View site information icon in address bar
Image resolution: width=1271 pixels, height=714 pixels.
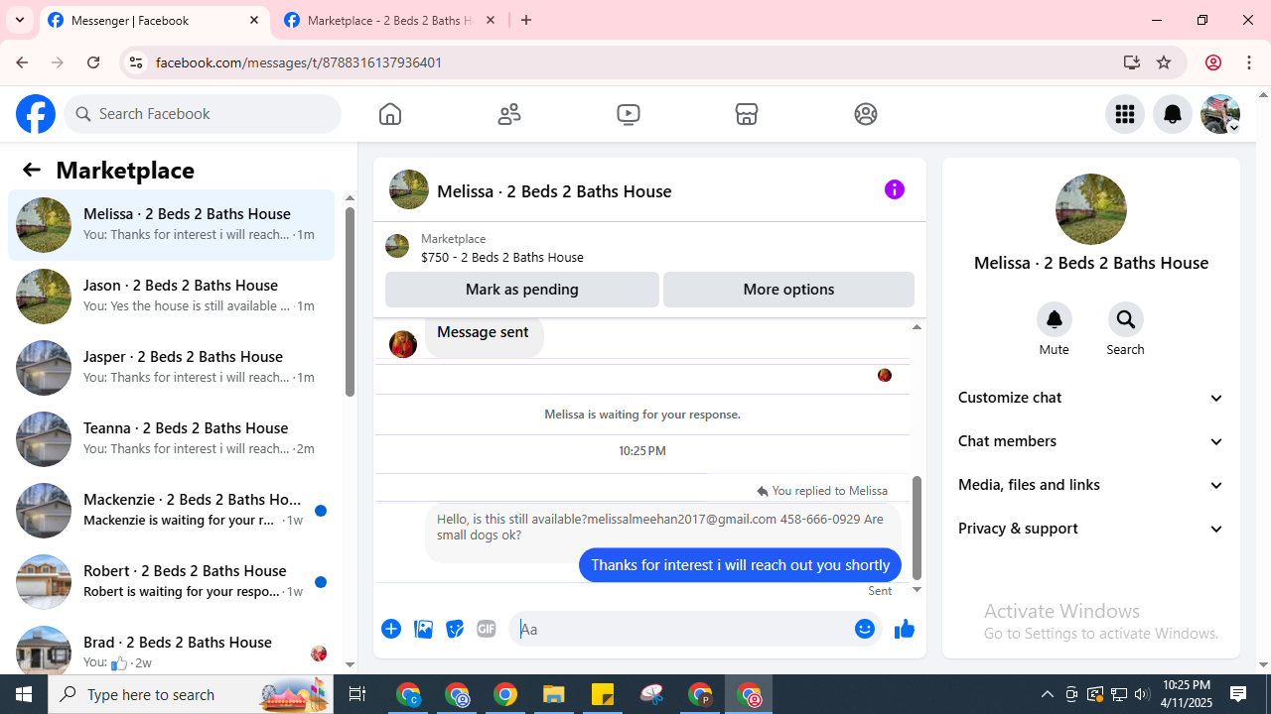click(136, 62)
